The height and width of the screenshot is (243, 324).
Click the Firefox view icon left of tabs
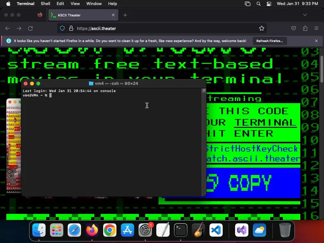coord(40,15)
